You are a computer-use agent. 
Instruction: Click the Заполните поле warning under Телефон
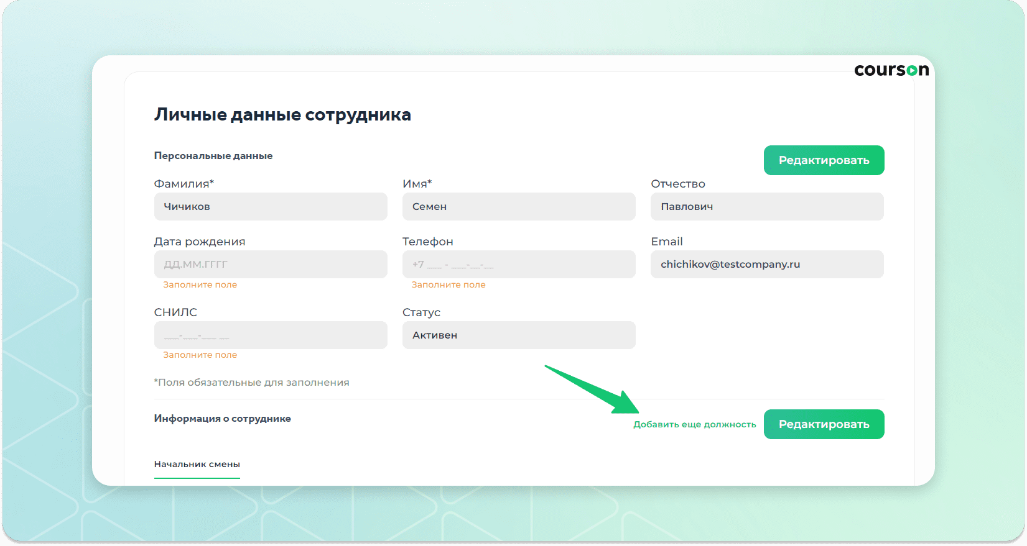tap(448, 285)
